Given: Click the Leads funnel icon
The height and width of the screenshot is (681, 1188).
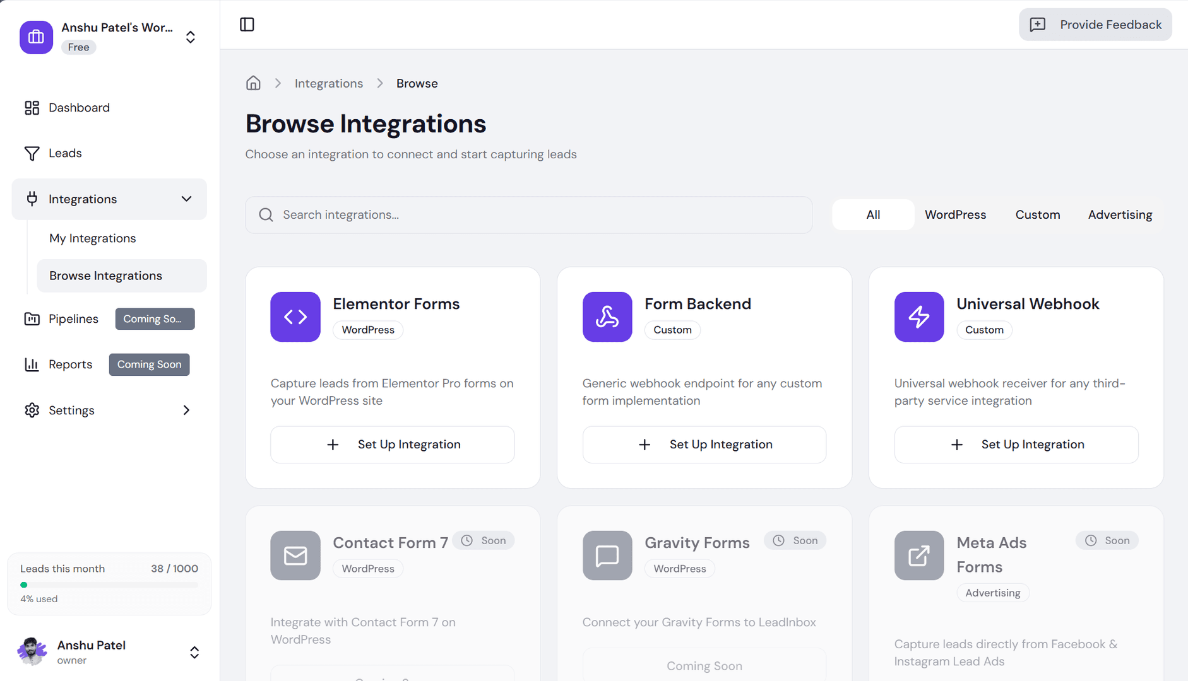Looking at the screenshot, I should click(32, 153).
